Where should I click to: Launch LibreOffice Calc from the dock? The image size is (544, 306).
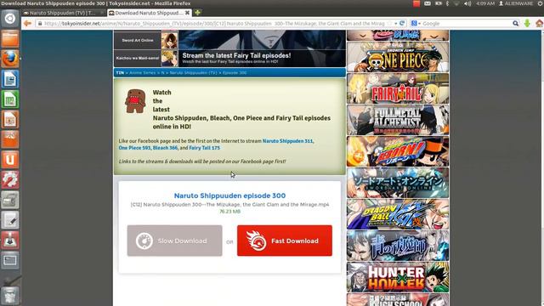click(x=9, y=99)
